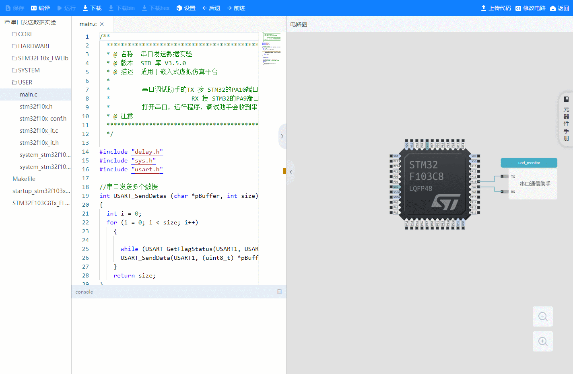Screen dimensions: 573x374
Task: Collapse the 串口发送数据实验 project root folder
Action: (31, 22)
